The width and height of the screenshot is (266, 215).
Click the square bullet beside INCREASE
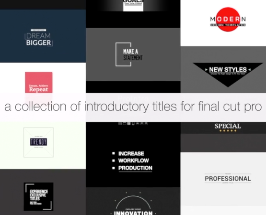click(x=114, y=153)
